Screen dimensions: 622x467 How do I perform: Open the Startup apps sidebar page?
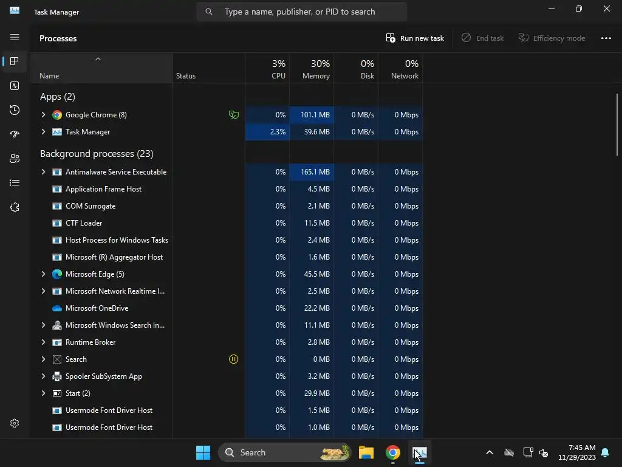[15, 134]
